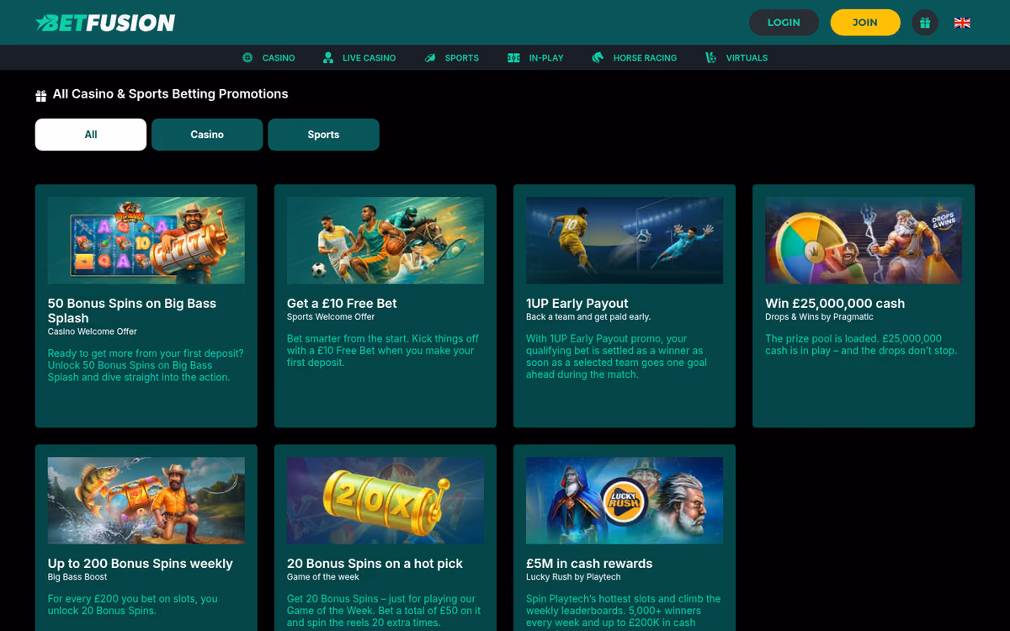Open the Lucky Rush wizard promo image
The height and width of the screenshot is (631, 1010).
625,501
